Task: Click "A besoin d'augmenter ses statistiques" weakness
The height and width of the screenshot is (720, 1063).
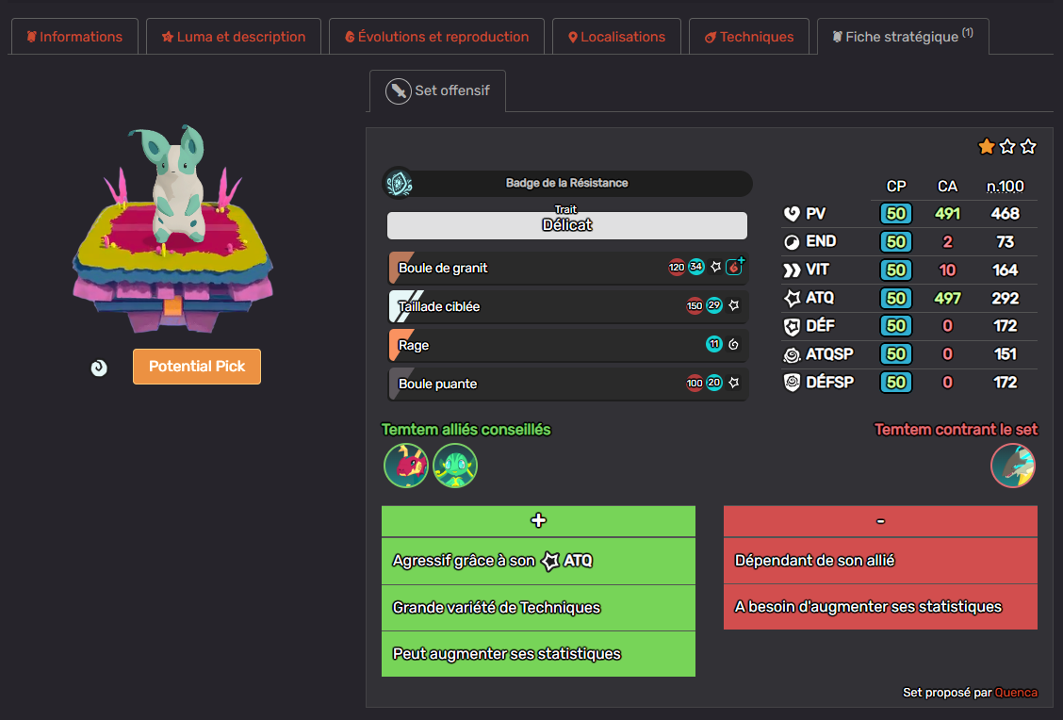Action: [x=880, y=607]
